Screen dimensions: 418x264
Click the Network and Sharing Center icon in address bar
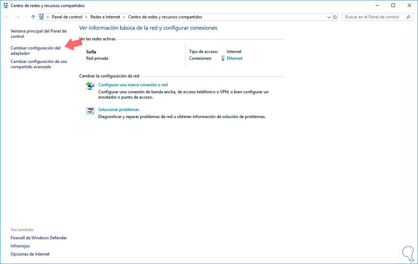click(x=41, y=17)
